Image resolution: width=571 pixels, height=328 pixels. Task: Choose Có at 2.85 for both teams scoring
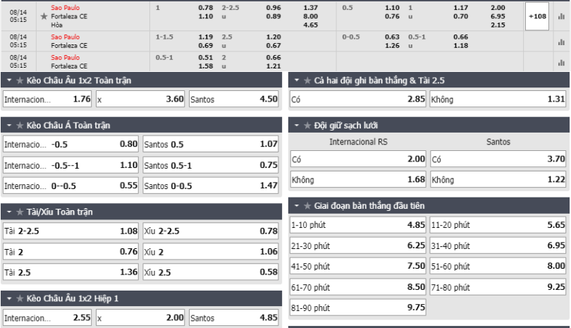(x=358, y=99)
